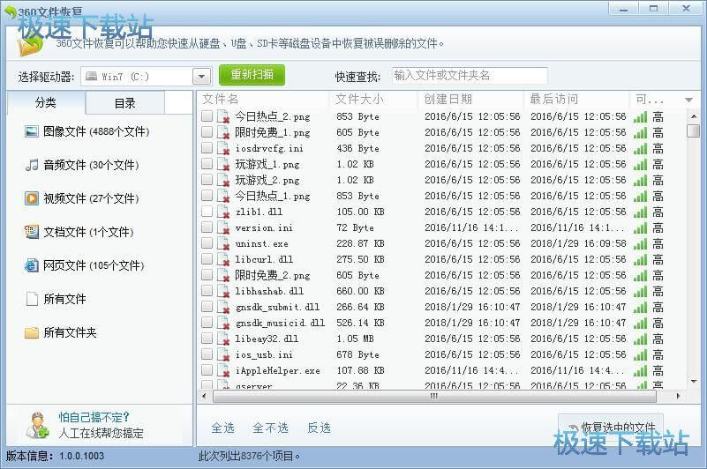The height and width of the screenshot is (469, 707).
Task: Select the all files blank page icon
Action: 32,299
